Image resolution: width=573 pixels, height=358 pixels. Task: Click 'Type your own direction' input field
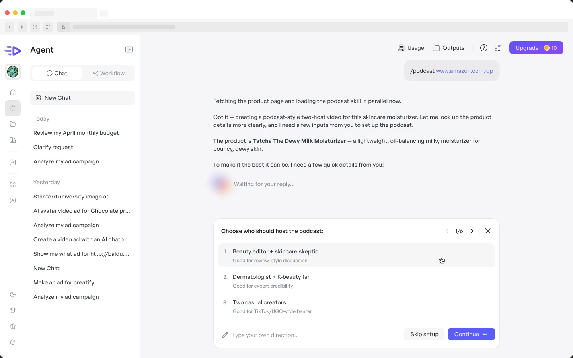pyautogui.click(x=310, y=335)
